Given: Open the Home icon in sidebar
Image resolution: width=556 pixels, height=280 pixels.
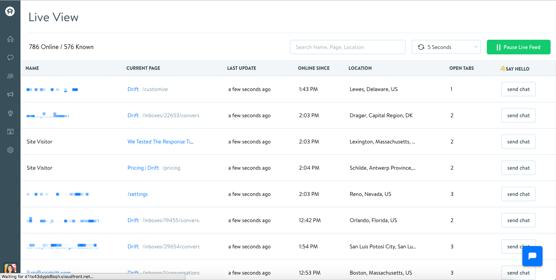Looking at the screenshot, I should point(10,39).
